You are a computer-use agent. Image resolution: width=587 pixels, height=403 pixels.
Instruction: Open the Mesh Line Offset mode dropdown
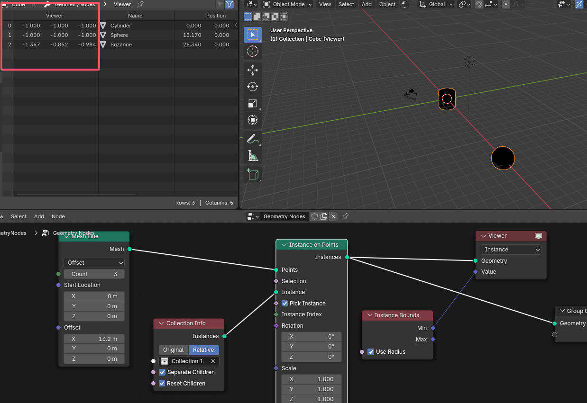coord(94,262)
